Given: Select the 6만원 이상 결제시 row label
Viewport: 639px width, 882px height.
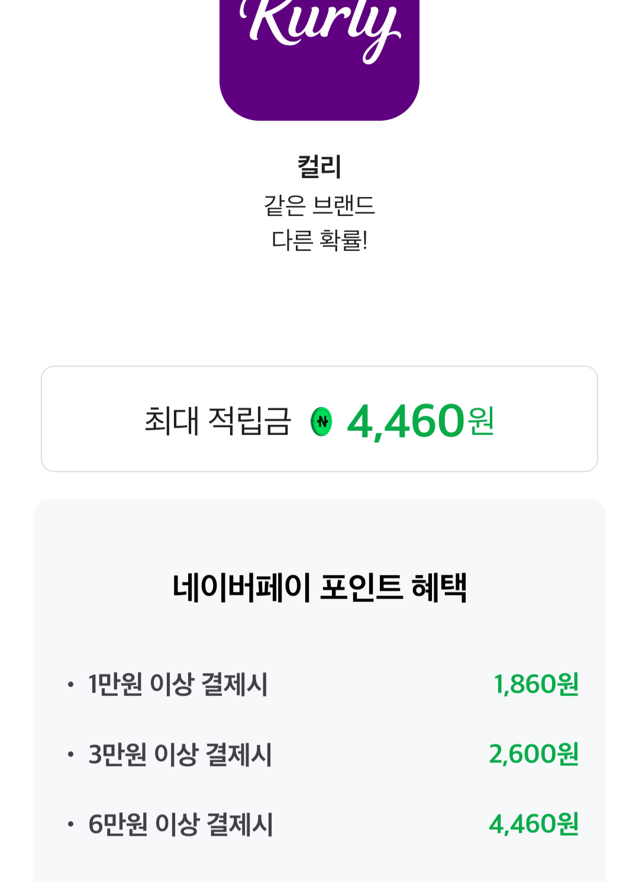Looking at the screenshot, I should [x=180, y=824].
